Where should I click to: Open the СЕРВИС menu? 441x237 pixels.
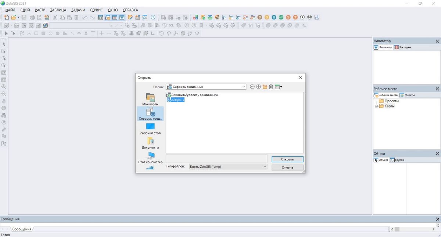click(x=97, y=10)
